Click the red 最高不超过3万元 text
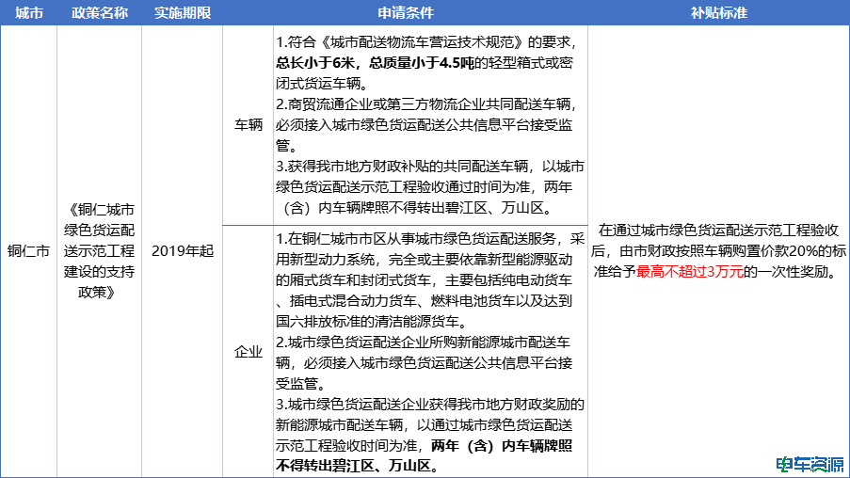The width and height of the screenshot is (850, 478). (x=691, y=272)
